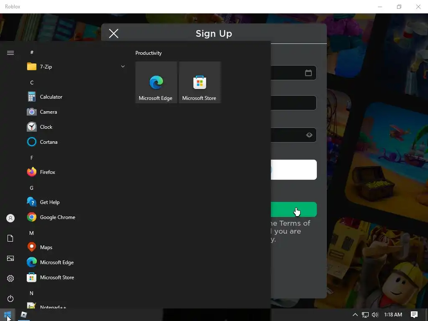Select the Roblox taskbar icon
Screen dimensions: 428x321
coord(24,315)
